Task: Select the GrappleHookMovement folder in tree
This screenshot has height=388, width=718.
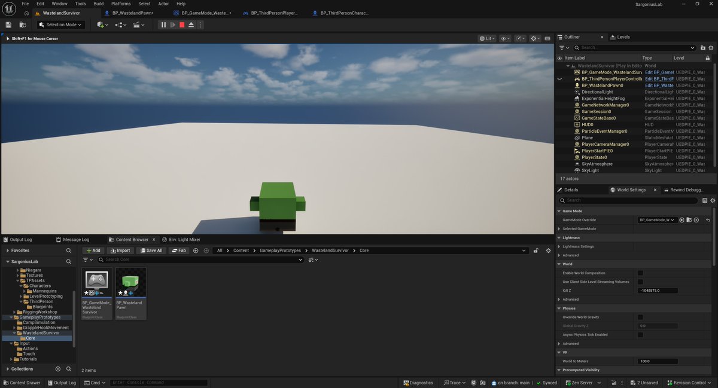Action: pyautogui.click(x=45, y=328)
